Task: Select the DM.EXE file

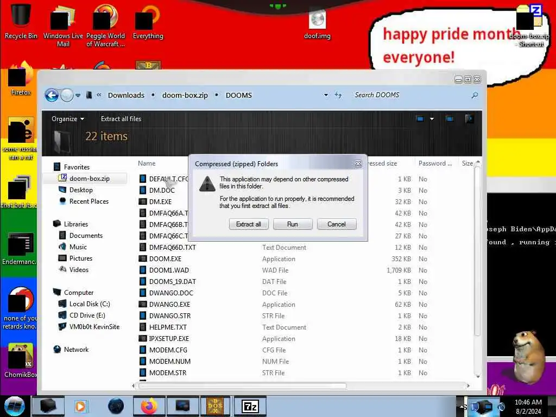Action: point(160,202)
